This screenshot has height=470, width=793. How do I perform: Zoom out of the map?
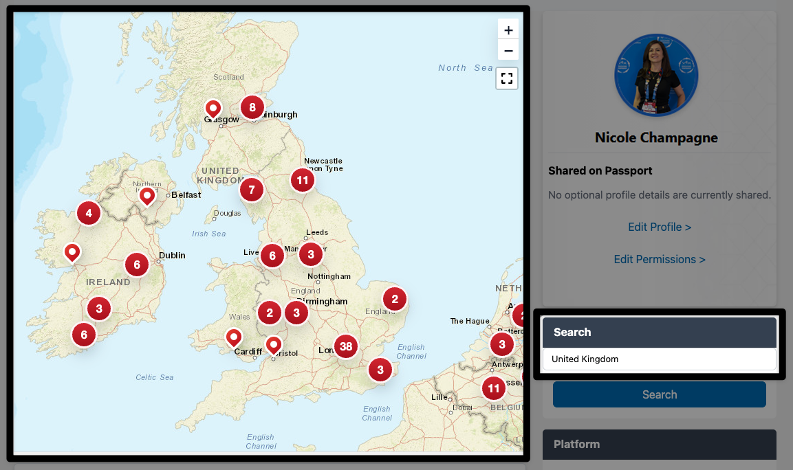[x=508, y=51]
